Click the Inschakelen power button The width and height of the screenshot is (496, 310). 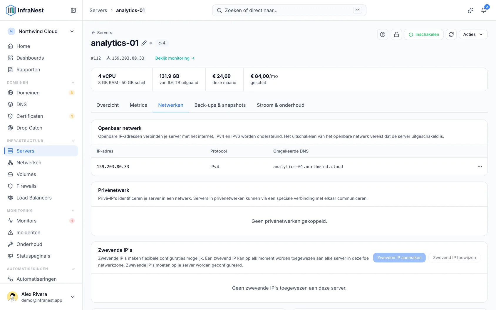coord(424,34)
